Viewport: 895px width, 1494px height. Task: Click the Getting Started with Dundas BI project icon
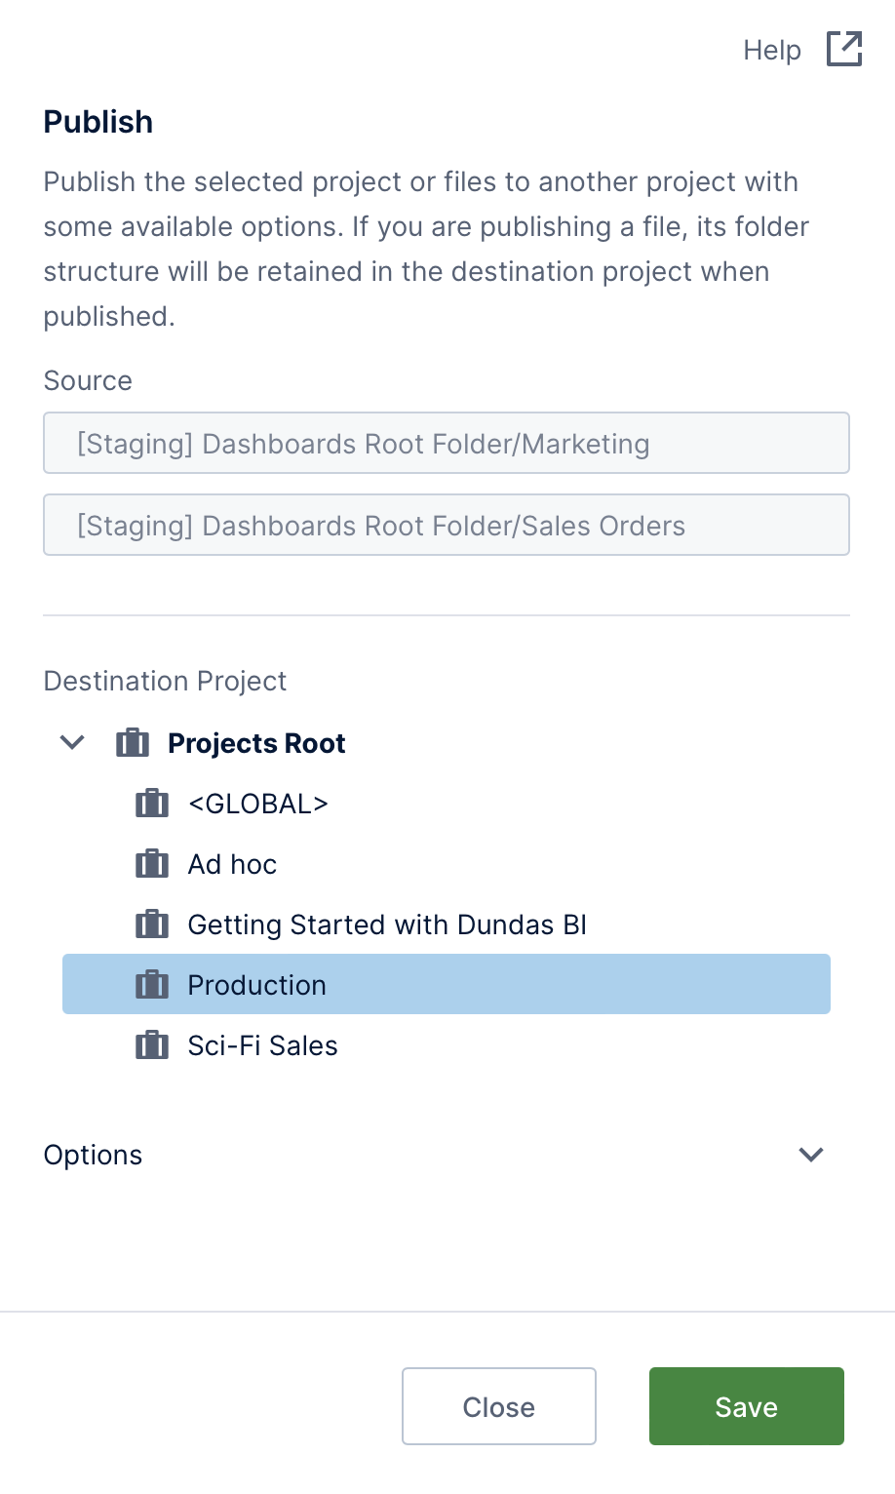(151, 924)
